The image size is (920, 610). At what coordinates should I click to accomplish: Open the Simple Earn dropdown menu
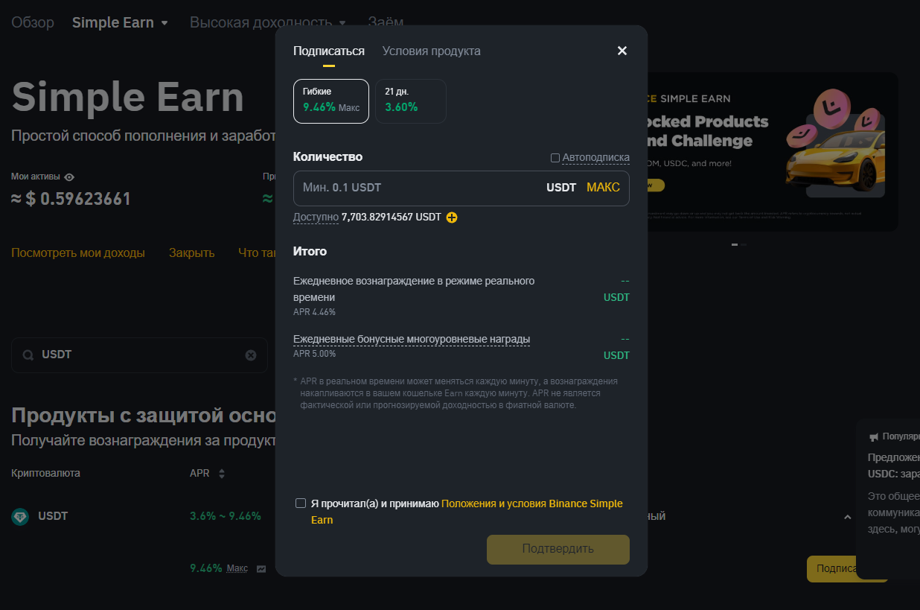pos(121,22)
